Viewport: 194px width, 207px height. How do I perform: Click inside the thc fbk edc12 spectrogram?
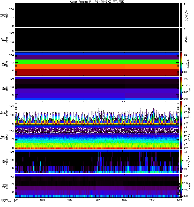click(x=97, y=161)
